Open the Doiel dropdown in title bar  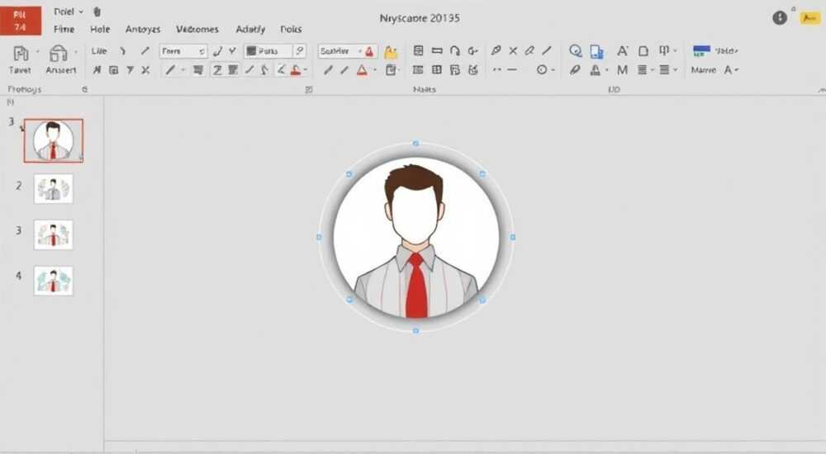tap(69, 12)
